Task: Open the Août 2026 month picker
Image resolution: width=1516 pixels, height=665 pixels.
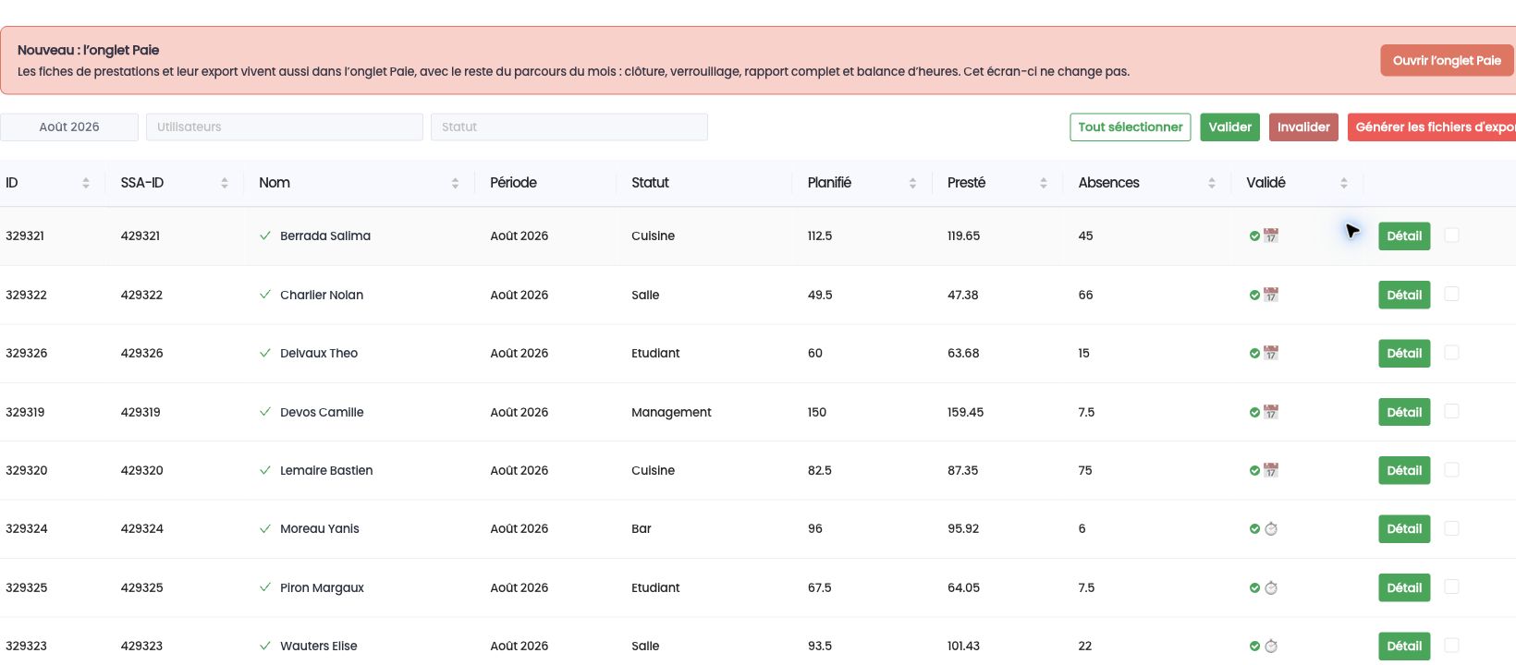Action: coord(69,127)
